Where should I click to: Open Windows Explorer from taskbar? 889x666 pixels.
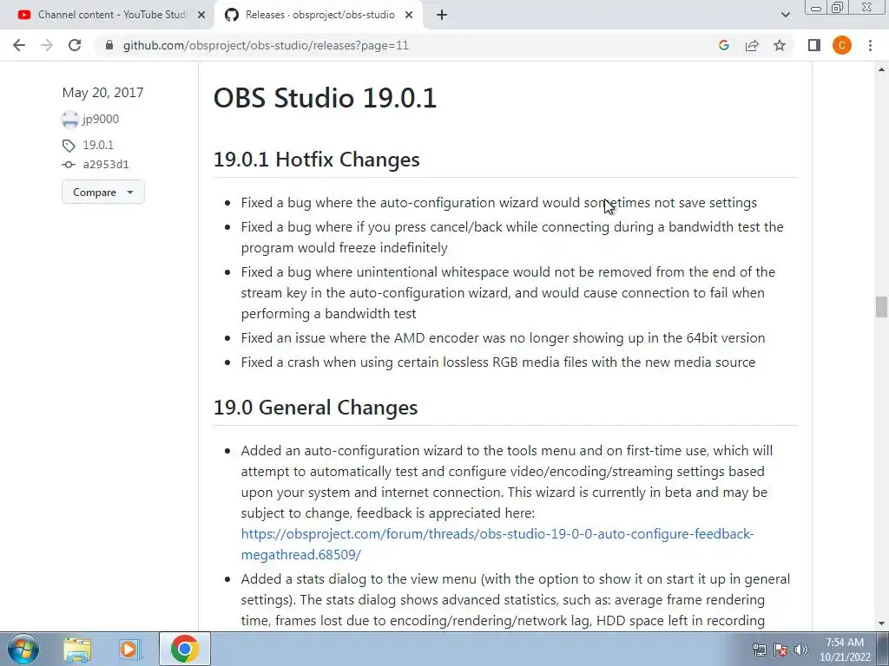click(77, 649)
